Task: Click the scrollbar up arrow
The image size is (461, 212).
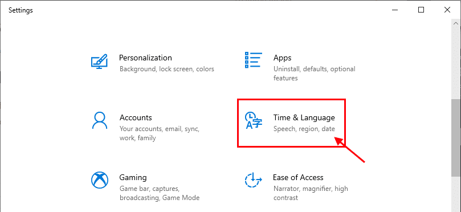Action: [x=456, y=23]
